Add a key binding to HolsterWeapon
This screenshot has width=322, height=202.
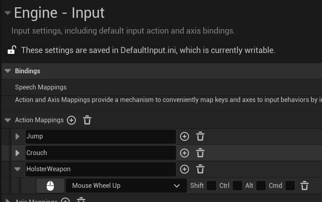185,169
